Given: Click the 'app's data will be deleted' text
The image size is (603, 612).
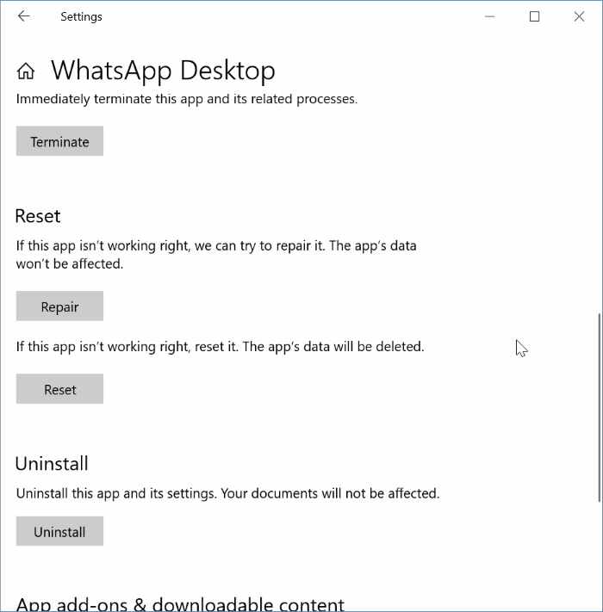Looking at the screenshot, I should (x=333, y=347).
